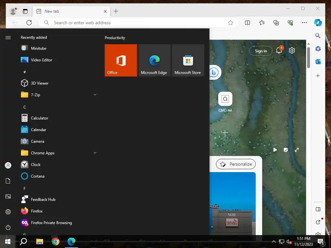
Task: Open Pictures from Start sidebar
Action: (x=8, y=196)
